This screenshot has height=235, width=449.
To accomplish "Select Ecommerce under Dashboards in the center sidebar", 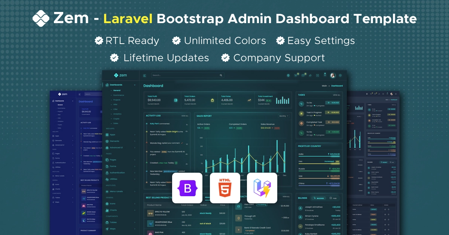I will pyautogui.click(x=119, y=95).
